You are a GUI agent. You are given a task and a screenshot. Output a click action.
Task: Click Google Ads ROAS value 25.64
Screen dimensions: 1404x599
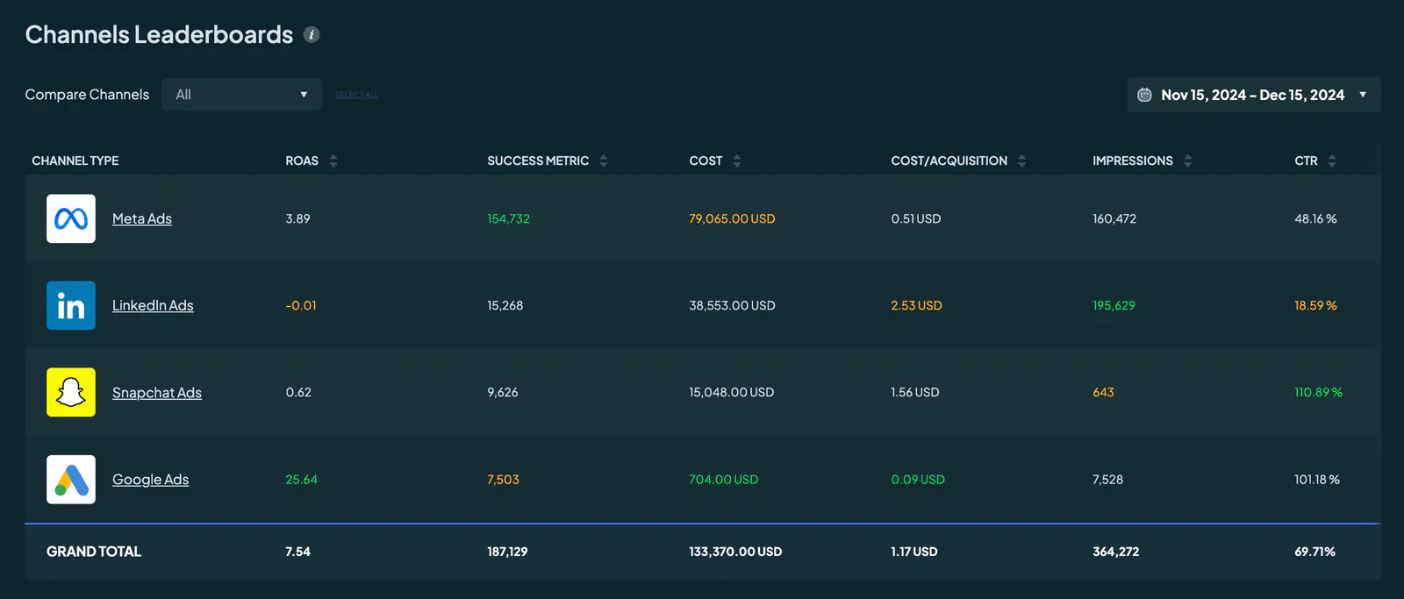[301, 479]
